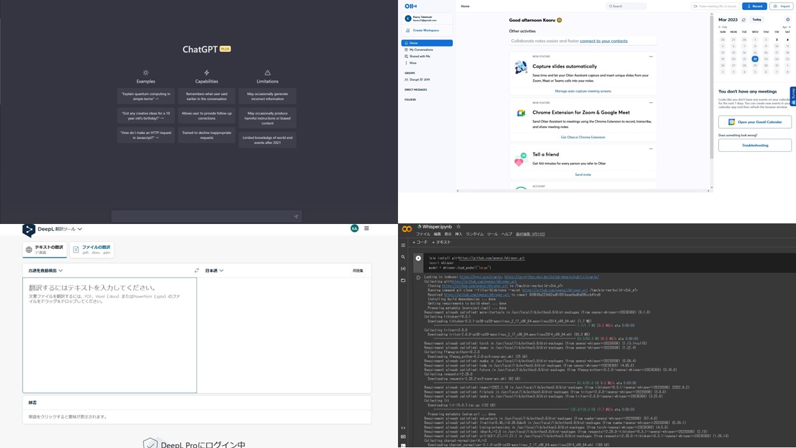Go to next month Apr in calendar

tap(786, 27)
